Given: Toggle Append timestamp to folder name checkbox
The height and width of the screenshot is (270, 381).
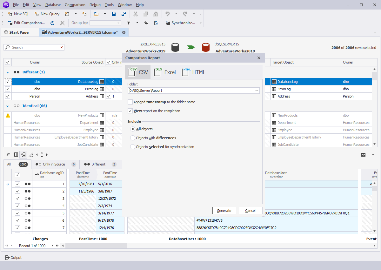Looking at the screenshot, I should [x=130, y=102].
